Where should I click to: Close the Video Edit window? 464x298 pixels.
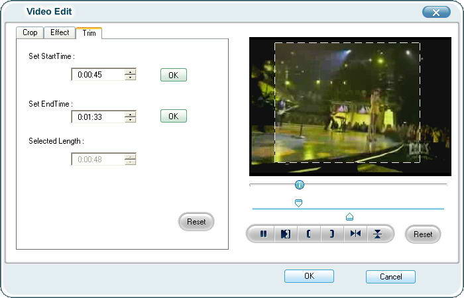coord(436,12)
